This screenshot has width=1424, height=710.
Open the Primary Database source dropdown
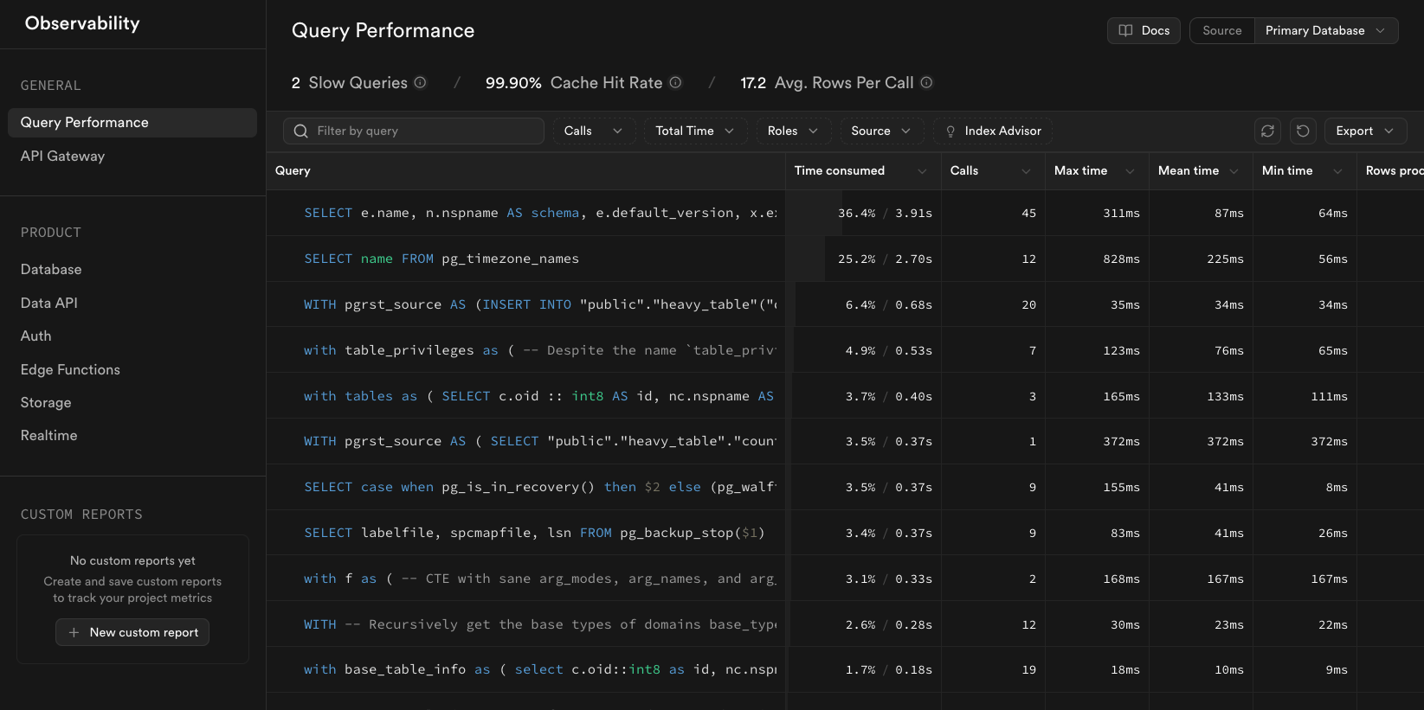[x=1325, y=30]
